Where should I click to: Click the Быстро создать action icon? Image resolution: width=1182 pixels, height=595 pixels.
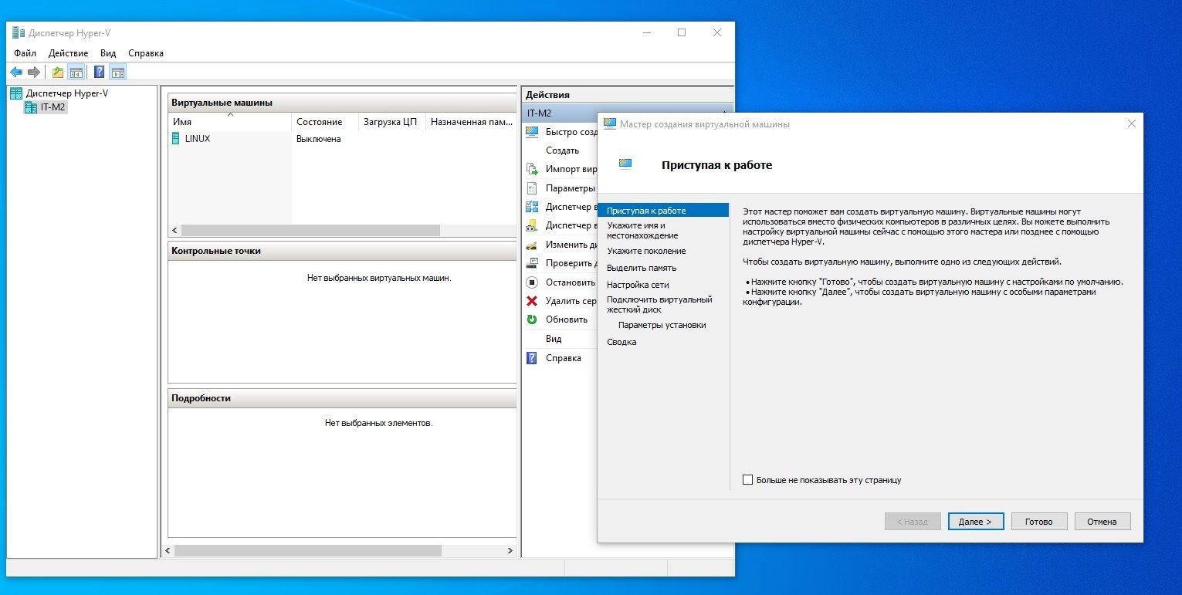pos(532,132)
